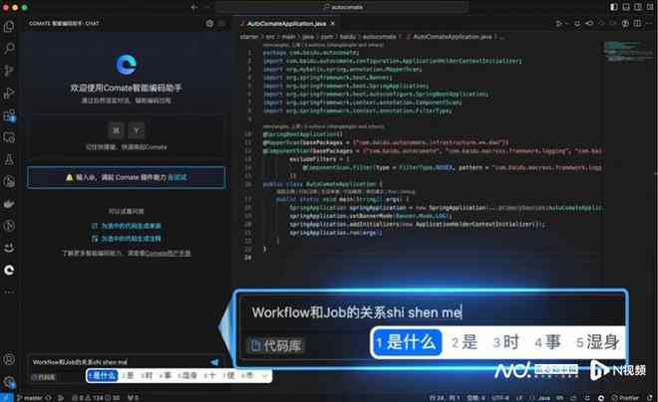Viewport: 658px width, 402px height.
Task: Pick the IME candidate 使 in small bar
Action: click(228, 375)
